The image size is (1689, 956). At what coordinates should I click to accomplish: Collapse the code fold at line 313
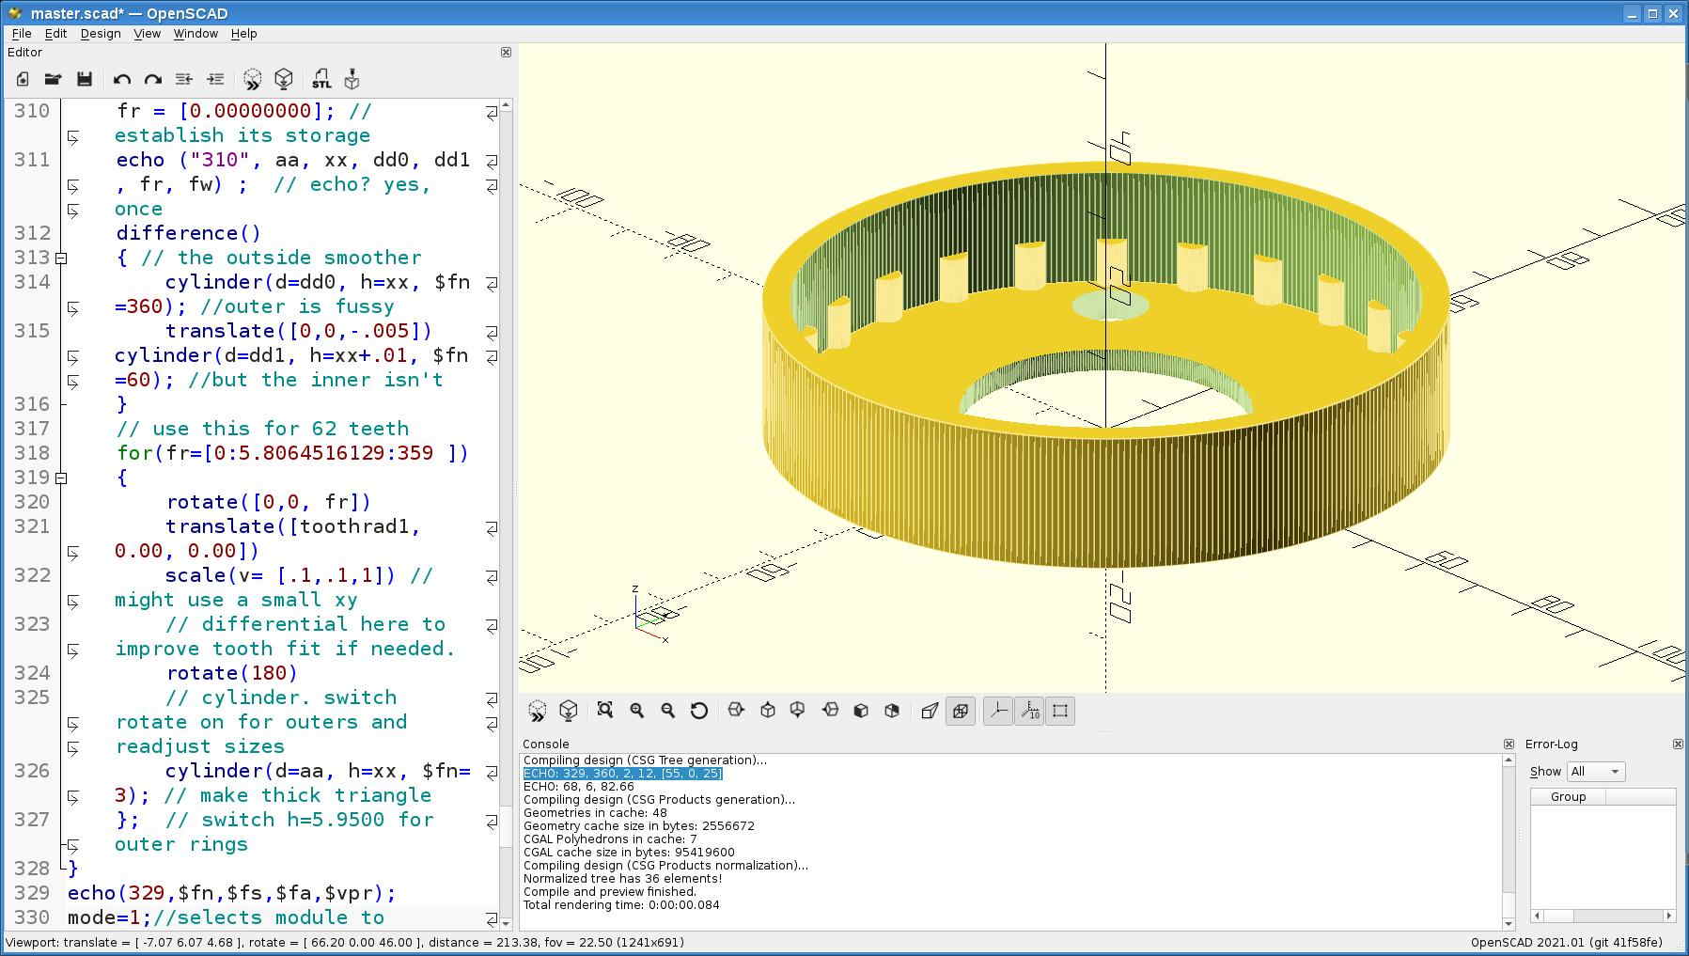[x=61, y=258]
